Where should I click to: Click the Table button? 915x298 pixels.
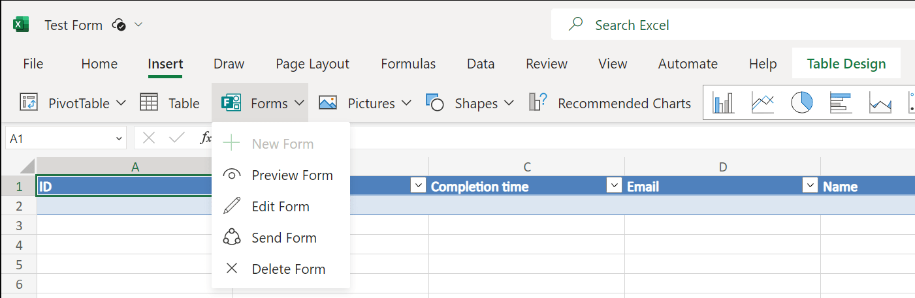pyautogui.click(x=170, y=103)
